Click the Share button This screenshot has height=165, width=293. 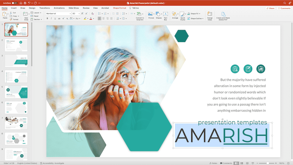pos(270,8)
